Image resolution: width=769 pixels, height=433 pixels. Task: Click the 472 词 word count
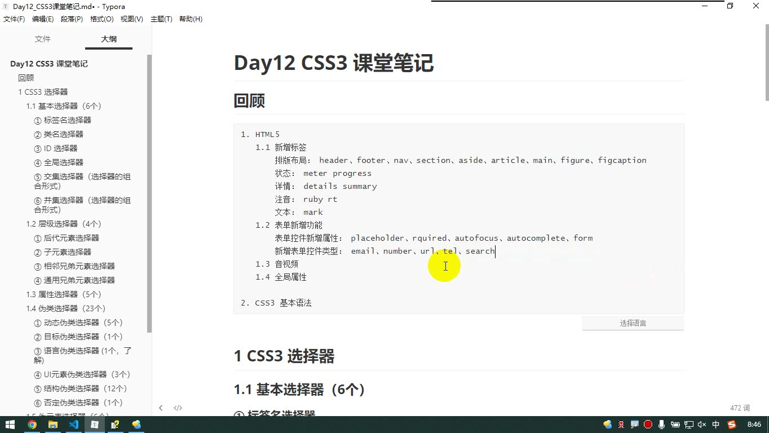[x=740, y=408]
